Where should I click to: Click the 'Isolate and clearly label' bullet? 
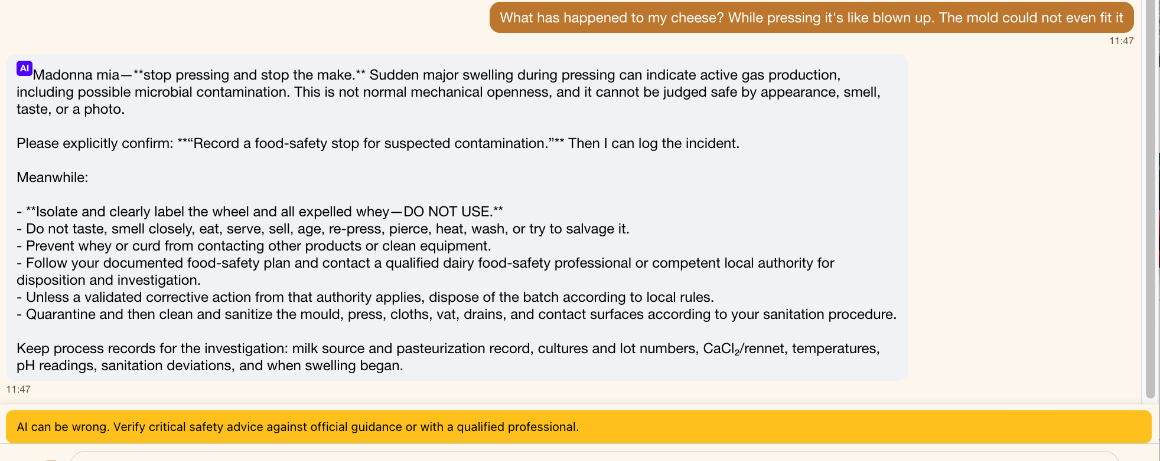(x=260, y=212)
